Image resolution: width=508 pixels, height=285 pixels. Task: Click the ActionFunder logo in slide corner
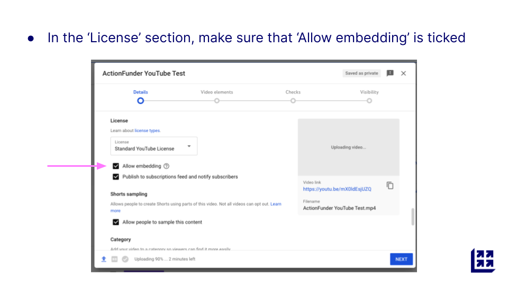483,260
